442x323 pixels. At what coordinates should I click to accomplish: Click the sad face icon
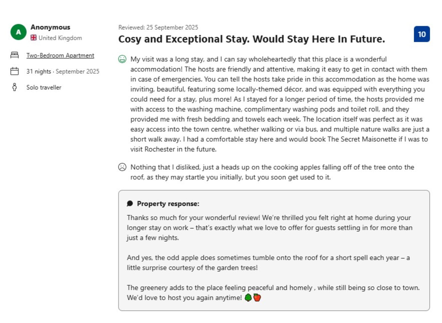pos(122,167)
